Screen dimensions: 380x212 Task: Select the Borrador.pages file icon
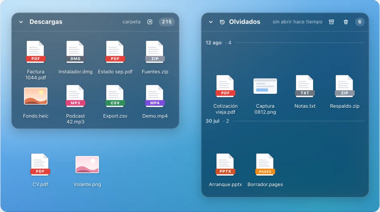coord(265,165)
